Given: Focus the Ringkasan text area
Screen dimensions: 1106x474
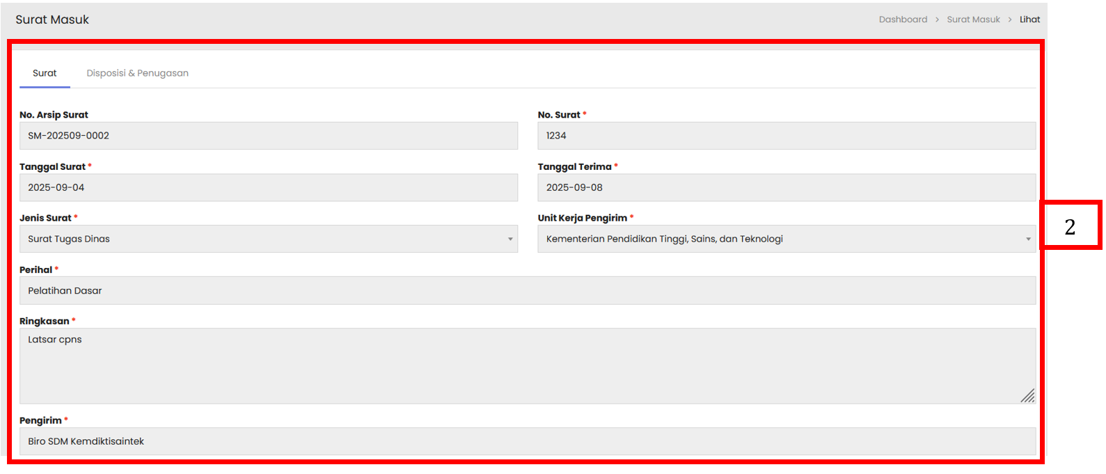Looking at the screenshot, I should click(x=527, y=366).
